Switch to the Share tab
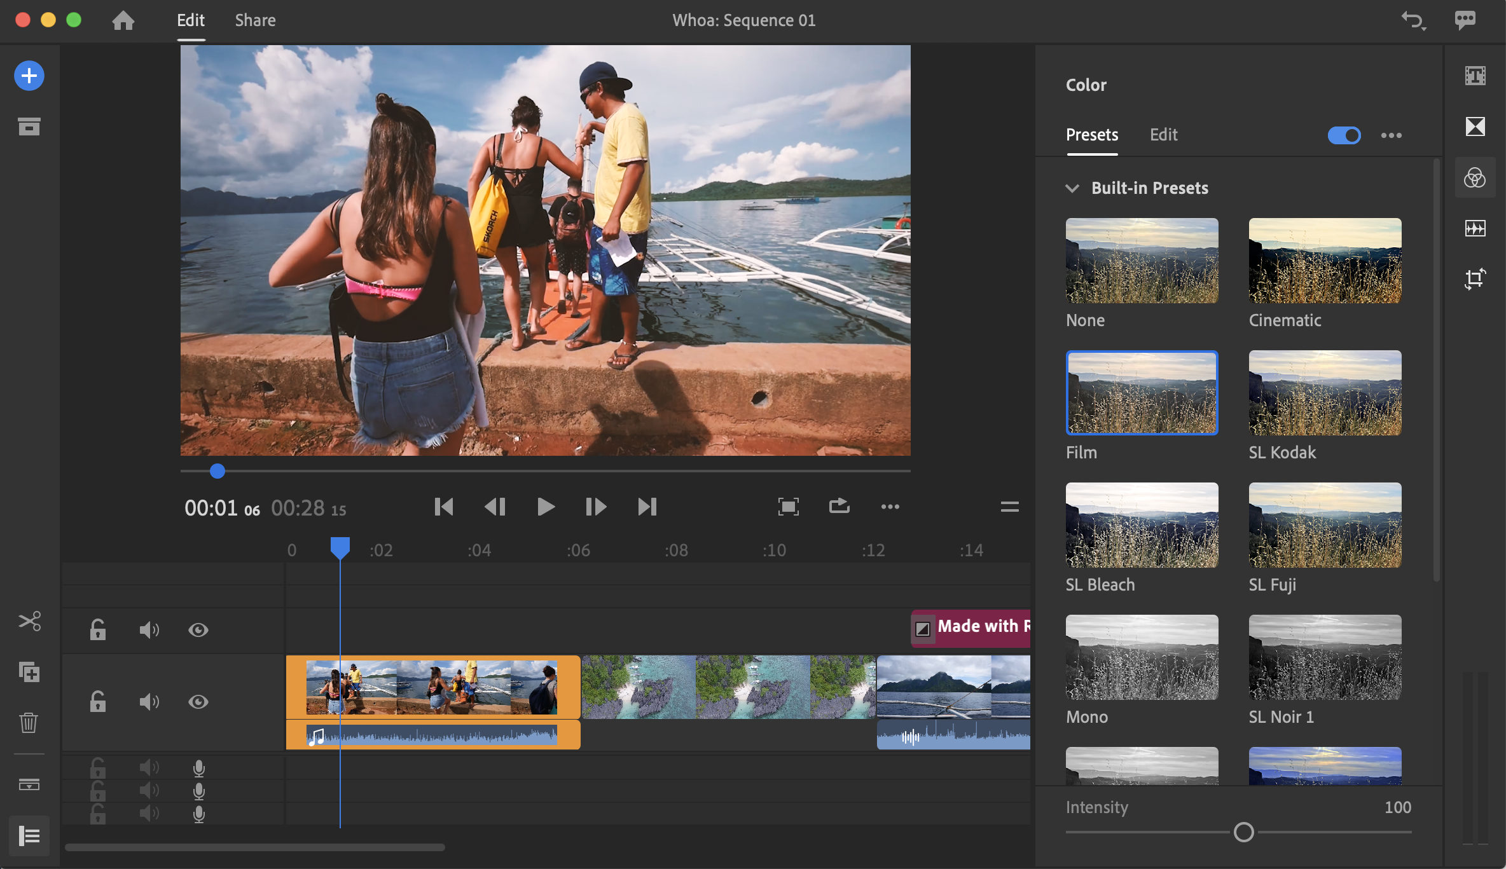This screenshot has height=869, width=1506. (x=255, y=20)
